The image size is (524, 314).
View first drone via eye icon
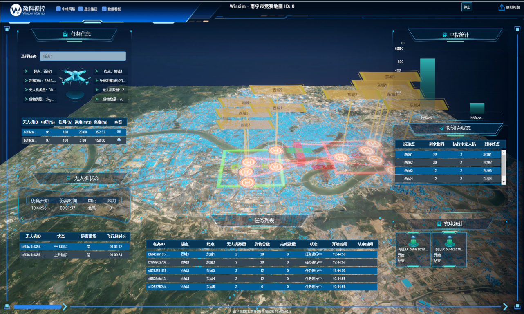[x=119, y=132]
